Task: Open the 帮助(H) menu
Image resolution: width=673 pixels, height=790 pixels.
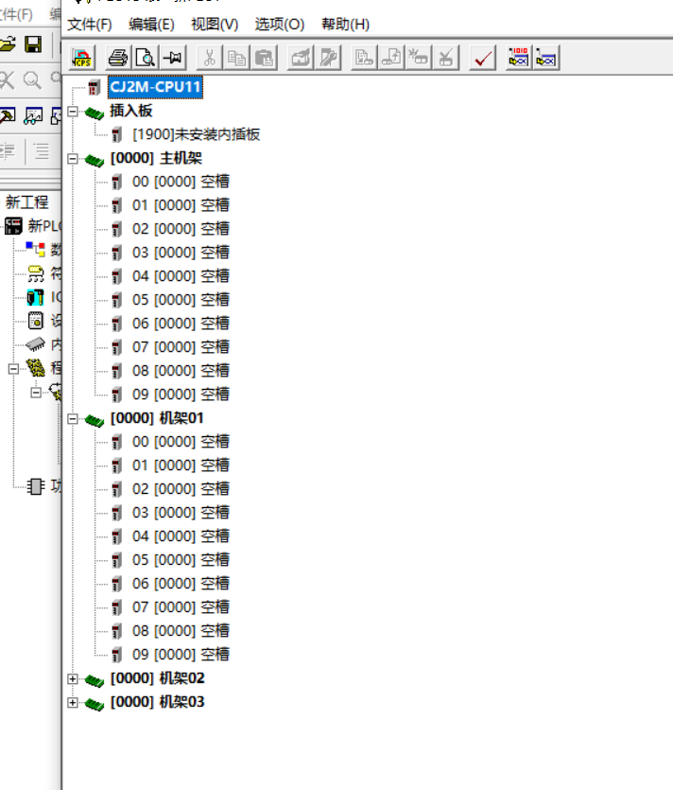Action: pyautogui.click(x=345, y=24)
